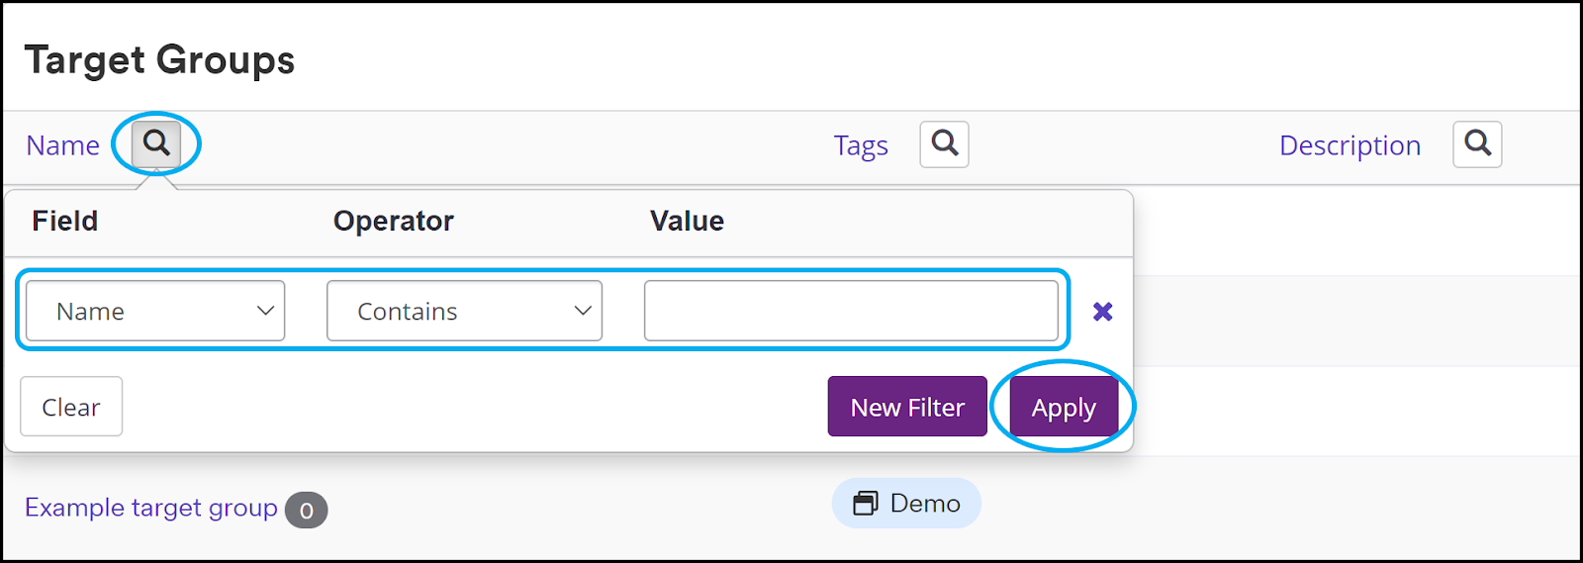
Task: Click the Clear button
Action: [x=71, y=407]
